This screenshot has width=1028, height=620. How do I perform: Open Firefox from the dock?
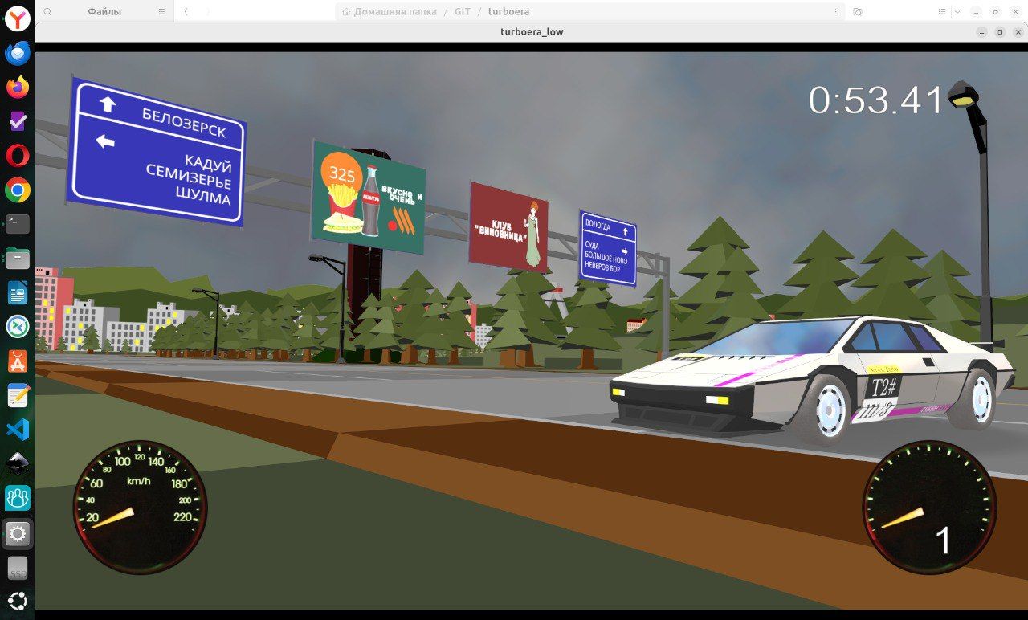17,87
